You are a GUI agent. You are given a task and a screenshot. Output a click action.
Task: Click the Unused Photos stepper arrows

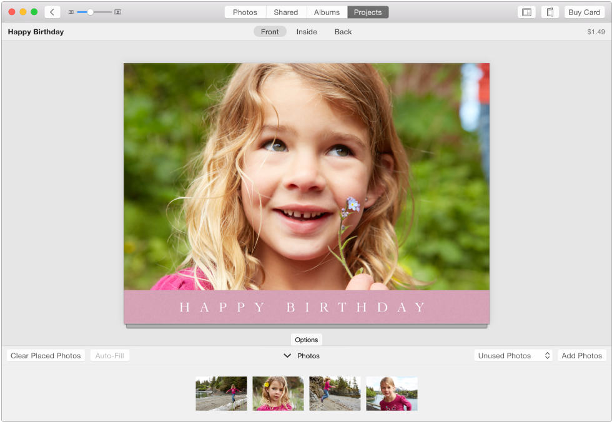pos(546,355)
